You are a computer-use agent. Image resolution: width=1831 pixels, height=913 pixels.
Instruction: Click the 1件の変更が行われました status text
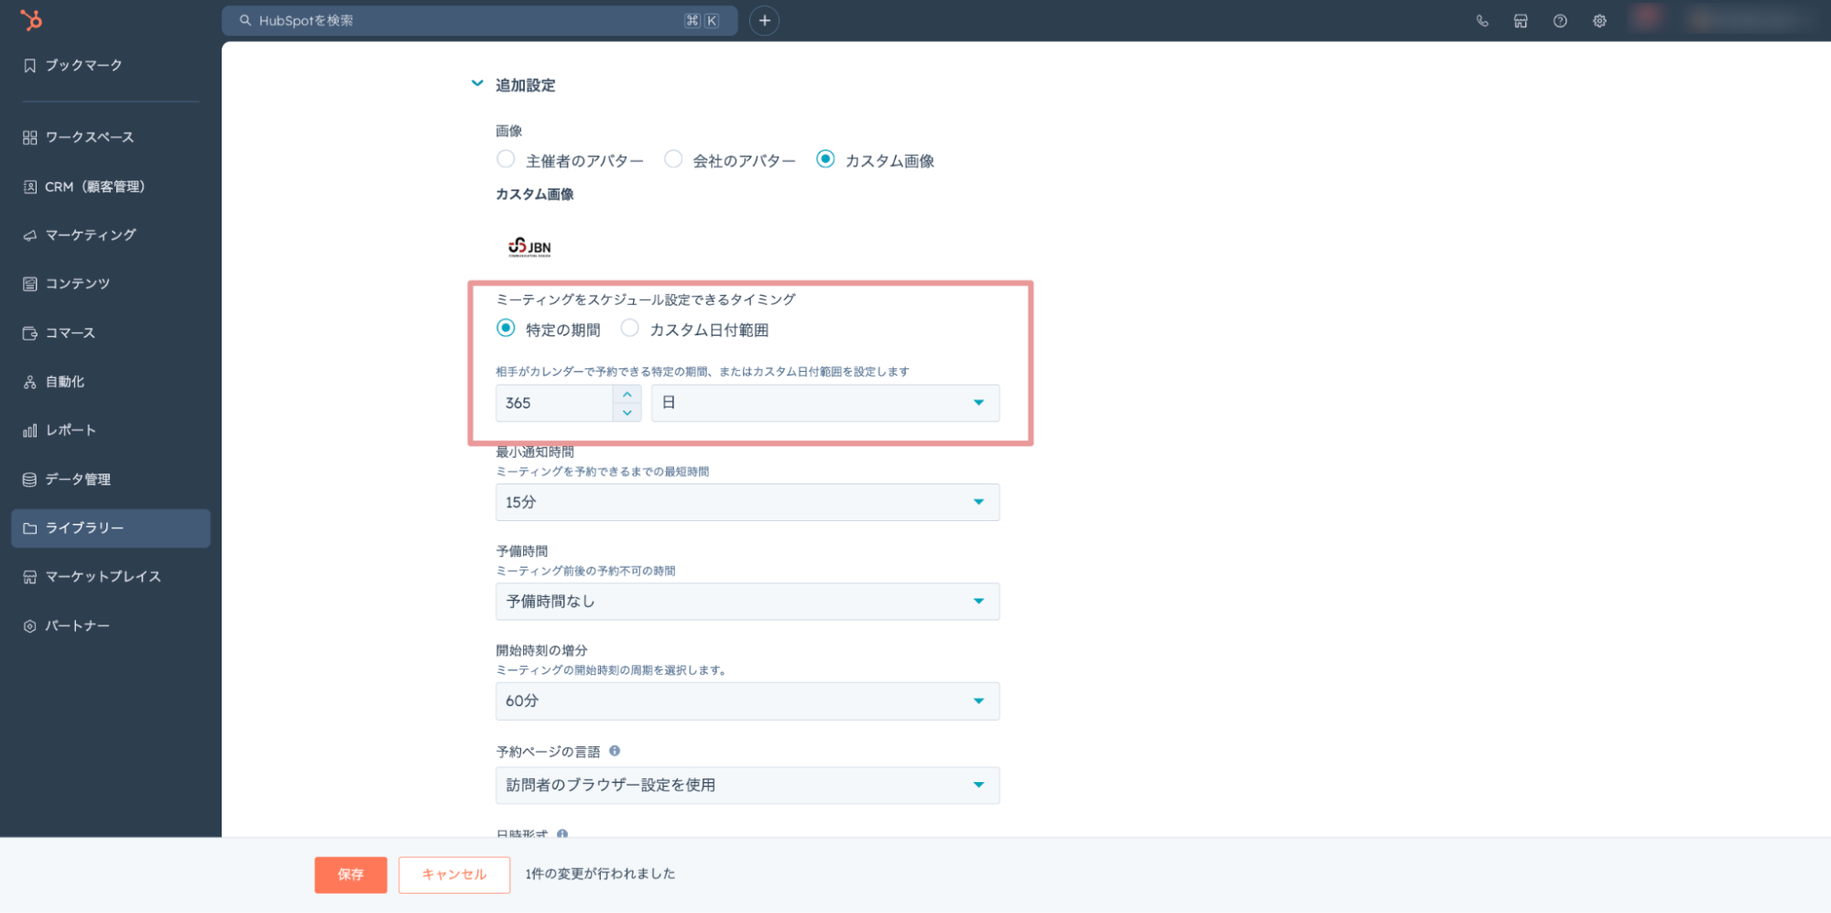[x=600, y=875]
